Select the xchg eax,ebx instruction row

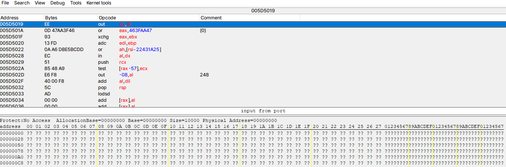149,37
